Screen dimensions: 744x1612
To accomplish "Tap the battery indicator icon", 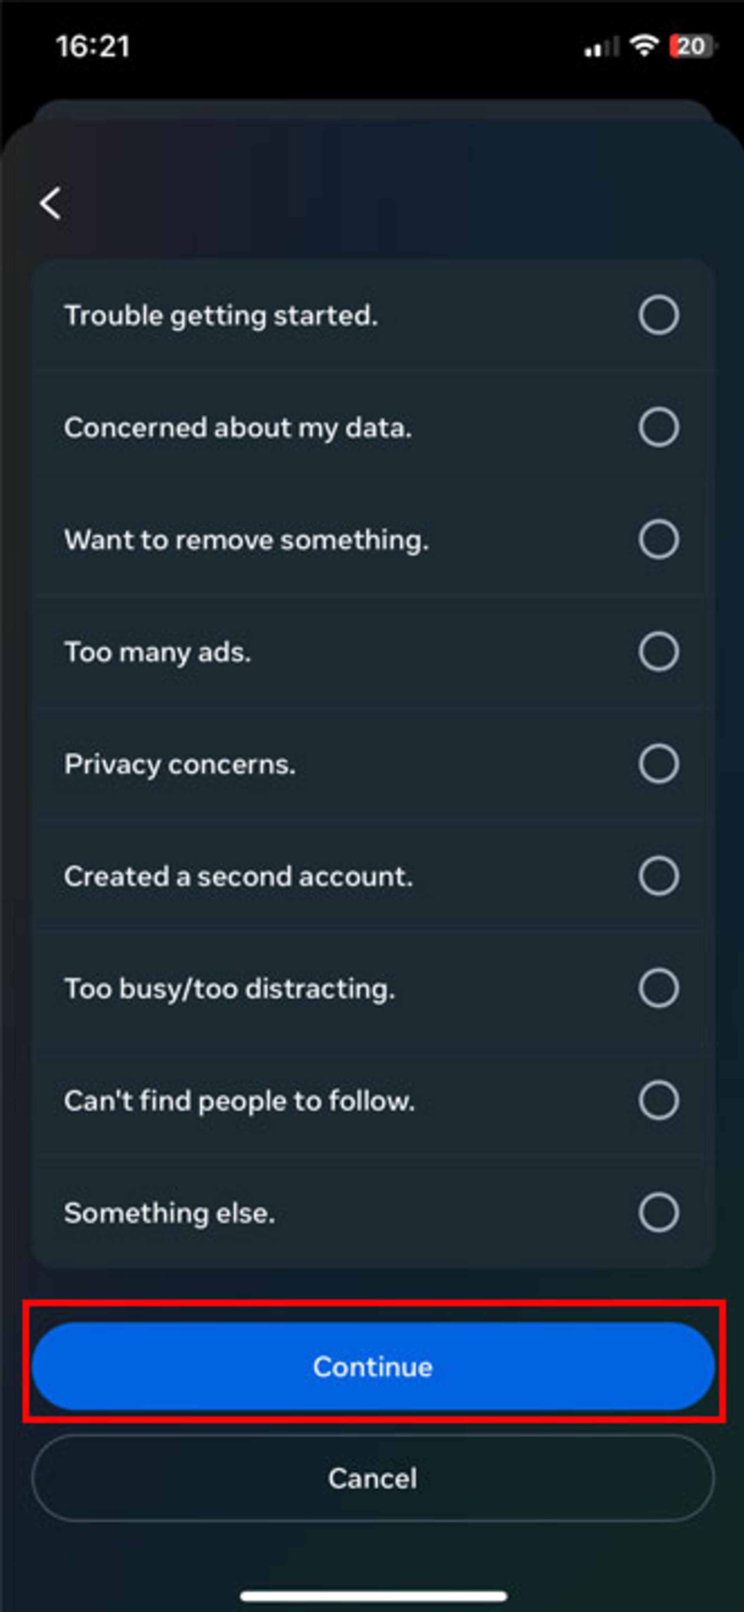I will [x=693, y=46].
